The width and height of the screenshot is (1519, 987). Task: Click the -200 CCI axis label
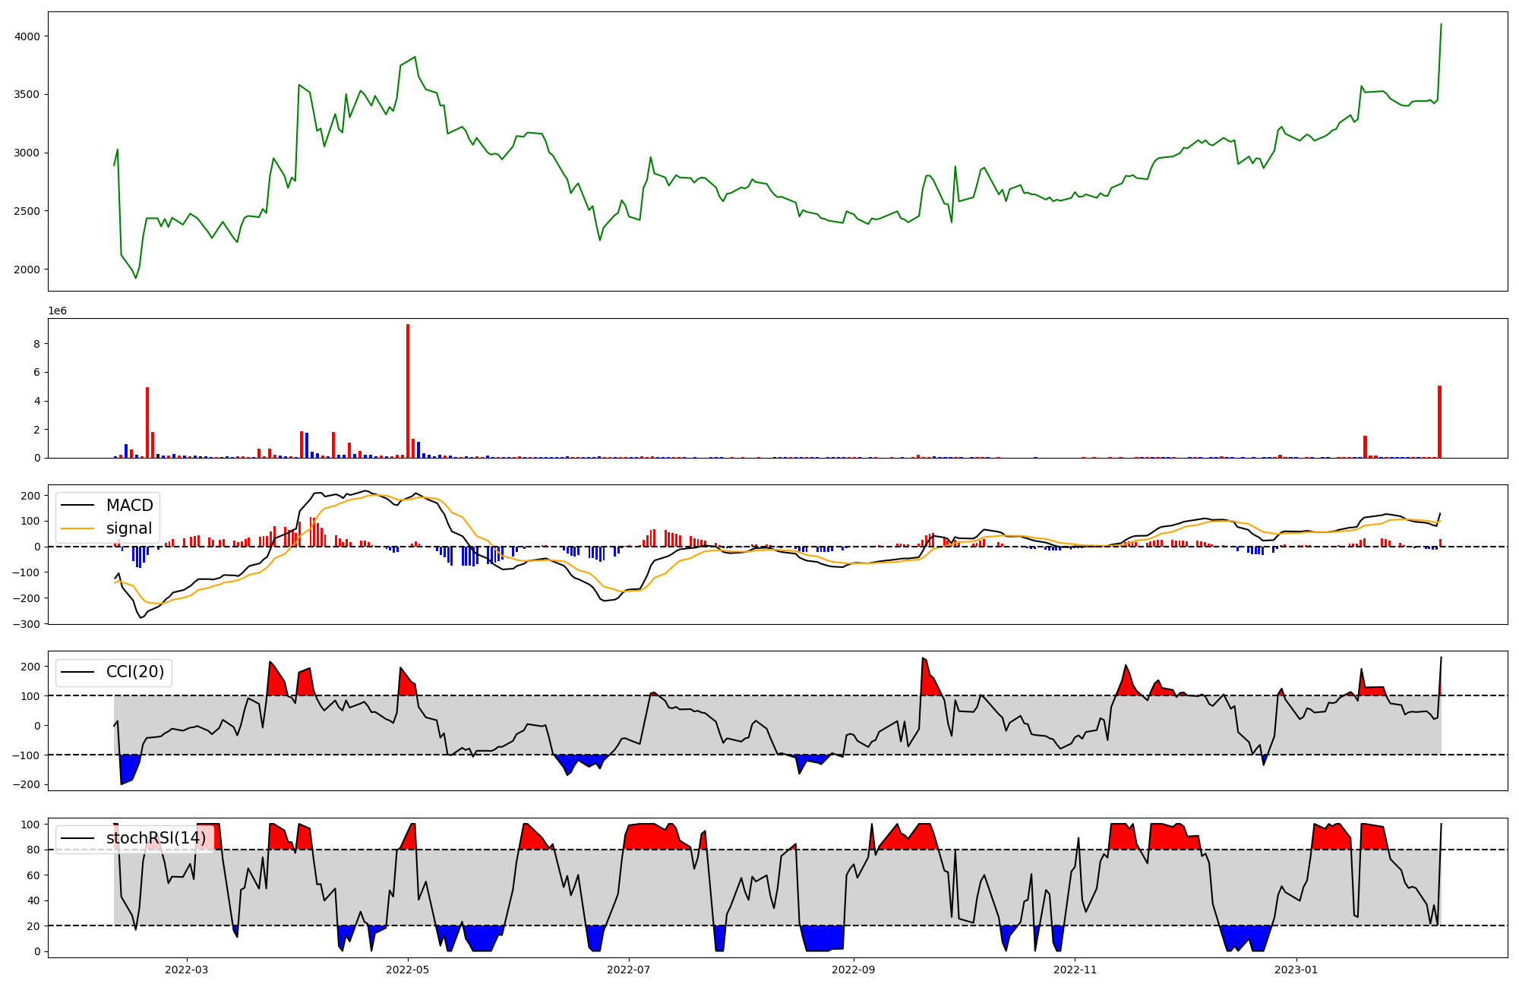[x=25, y=784]
